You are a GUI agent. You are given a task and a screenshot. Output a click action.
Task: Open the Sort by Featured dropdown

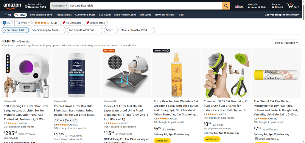pos(287,43)
